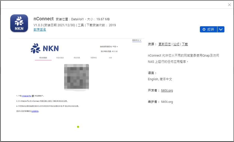Select the green screenshot pagination dot
The width and height of the screenshot is (234, 142).
point(78,127)
